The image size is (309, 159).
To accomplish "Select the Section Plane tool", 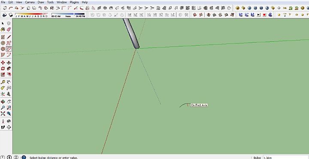I will pyautogui.click(x=9, y=127).
